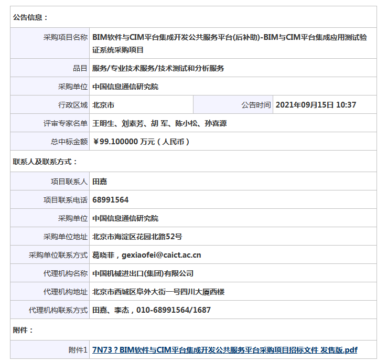The image size is (387, 361).
Task: Select agency name 中国机械进出口(集团)有限公司
Action: [x=143, y=273]
